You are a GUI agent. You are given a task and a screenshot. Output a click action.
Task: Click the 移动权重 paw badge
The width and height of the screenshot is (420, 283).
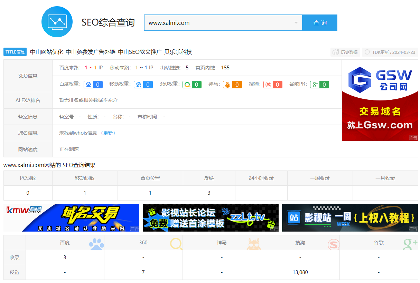point(143,84)
